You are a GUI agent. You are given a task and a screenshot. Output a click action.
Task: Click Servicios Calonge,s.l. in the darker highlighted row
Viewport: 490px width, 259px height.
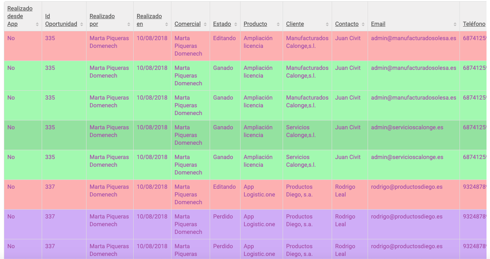tap(301, 131)
